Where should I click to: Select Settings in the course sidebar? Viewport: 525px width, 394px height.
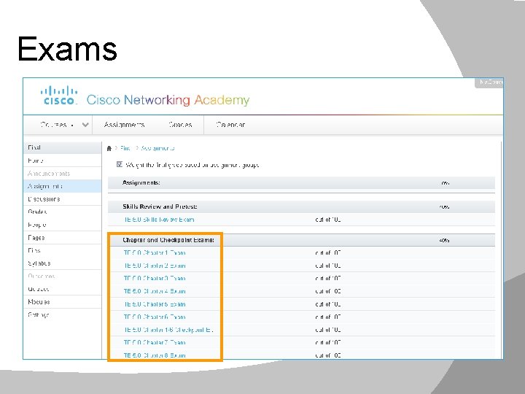(x=62, y=314)
